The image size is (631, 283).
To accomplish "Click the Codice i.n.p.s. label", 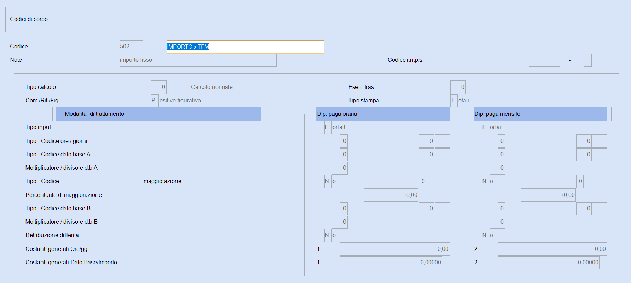I will tap(406, 60).
